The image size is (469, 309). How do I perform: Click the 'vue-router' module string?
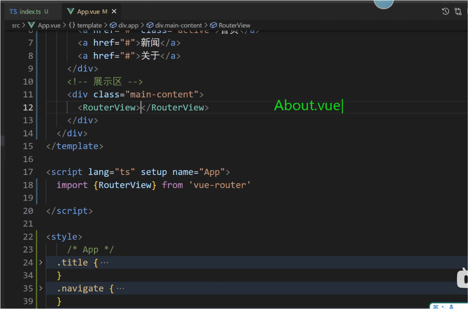click(220, 185)
